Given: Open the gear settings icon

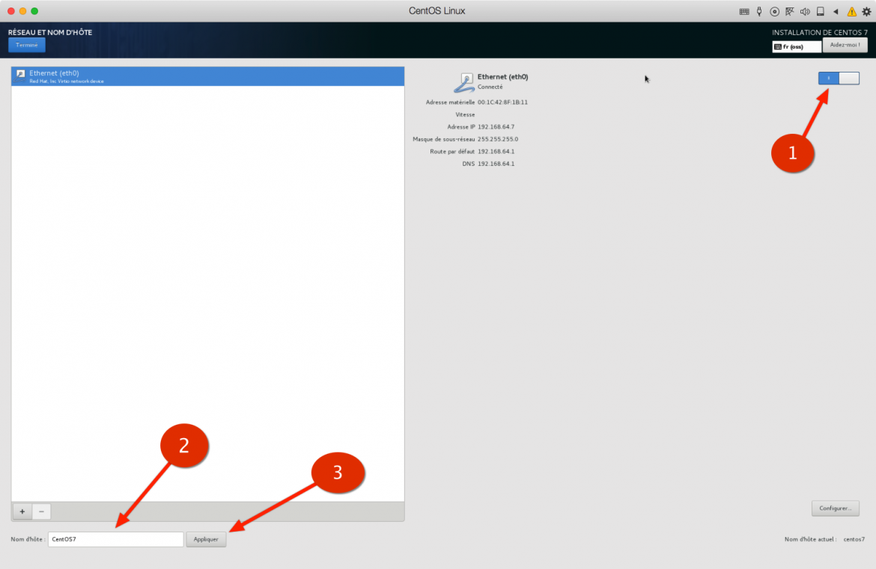Looking at the screenshot, I should coord(866,11).
